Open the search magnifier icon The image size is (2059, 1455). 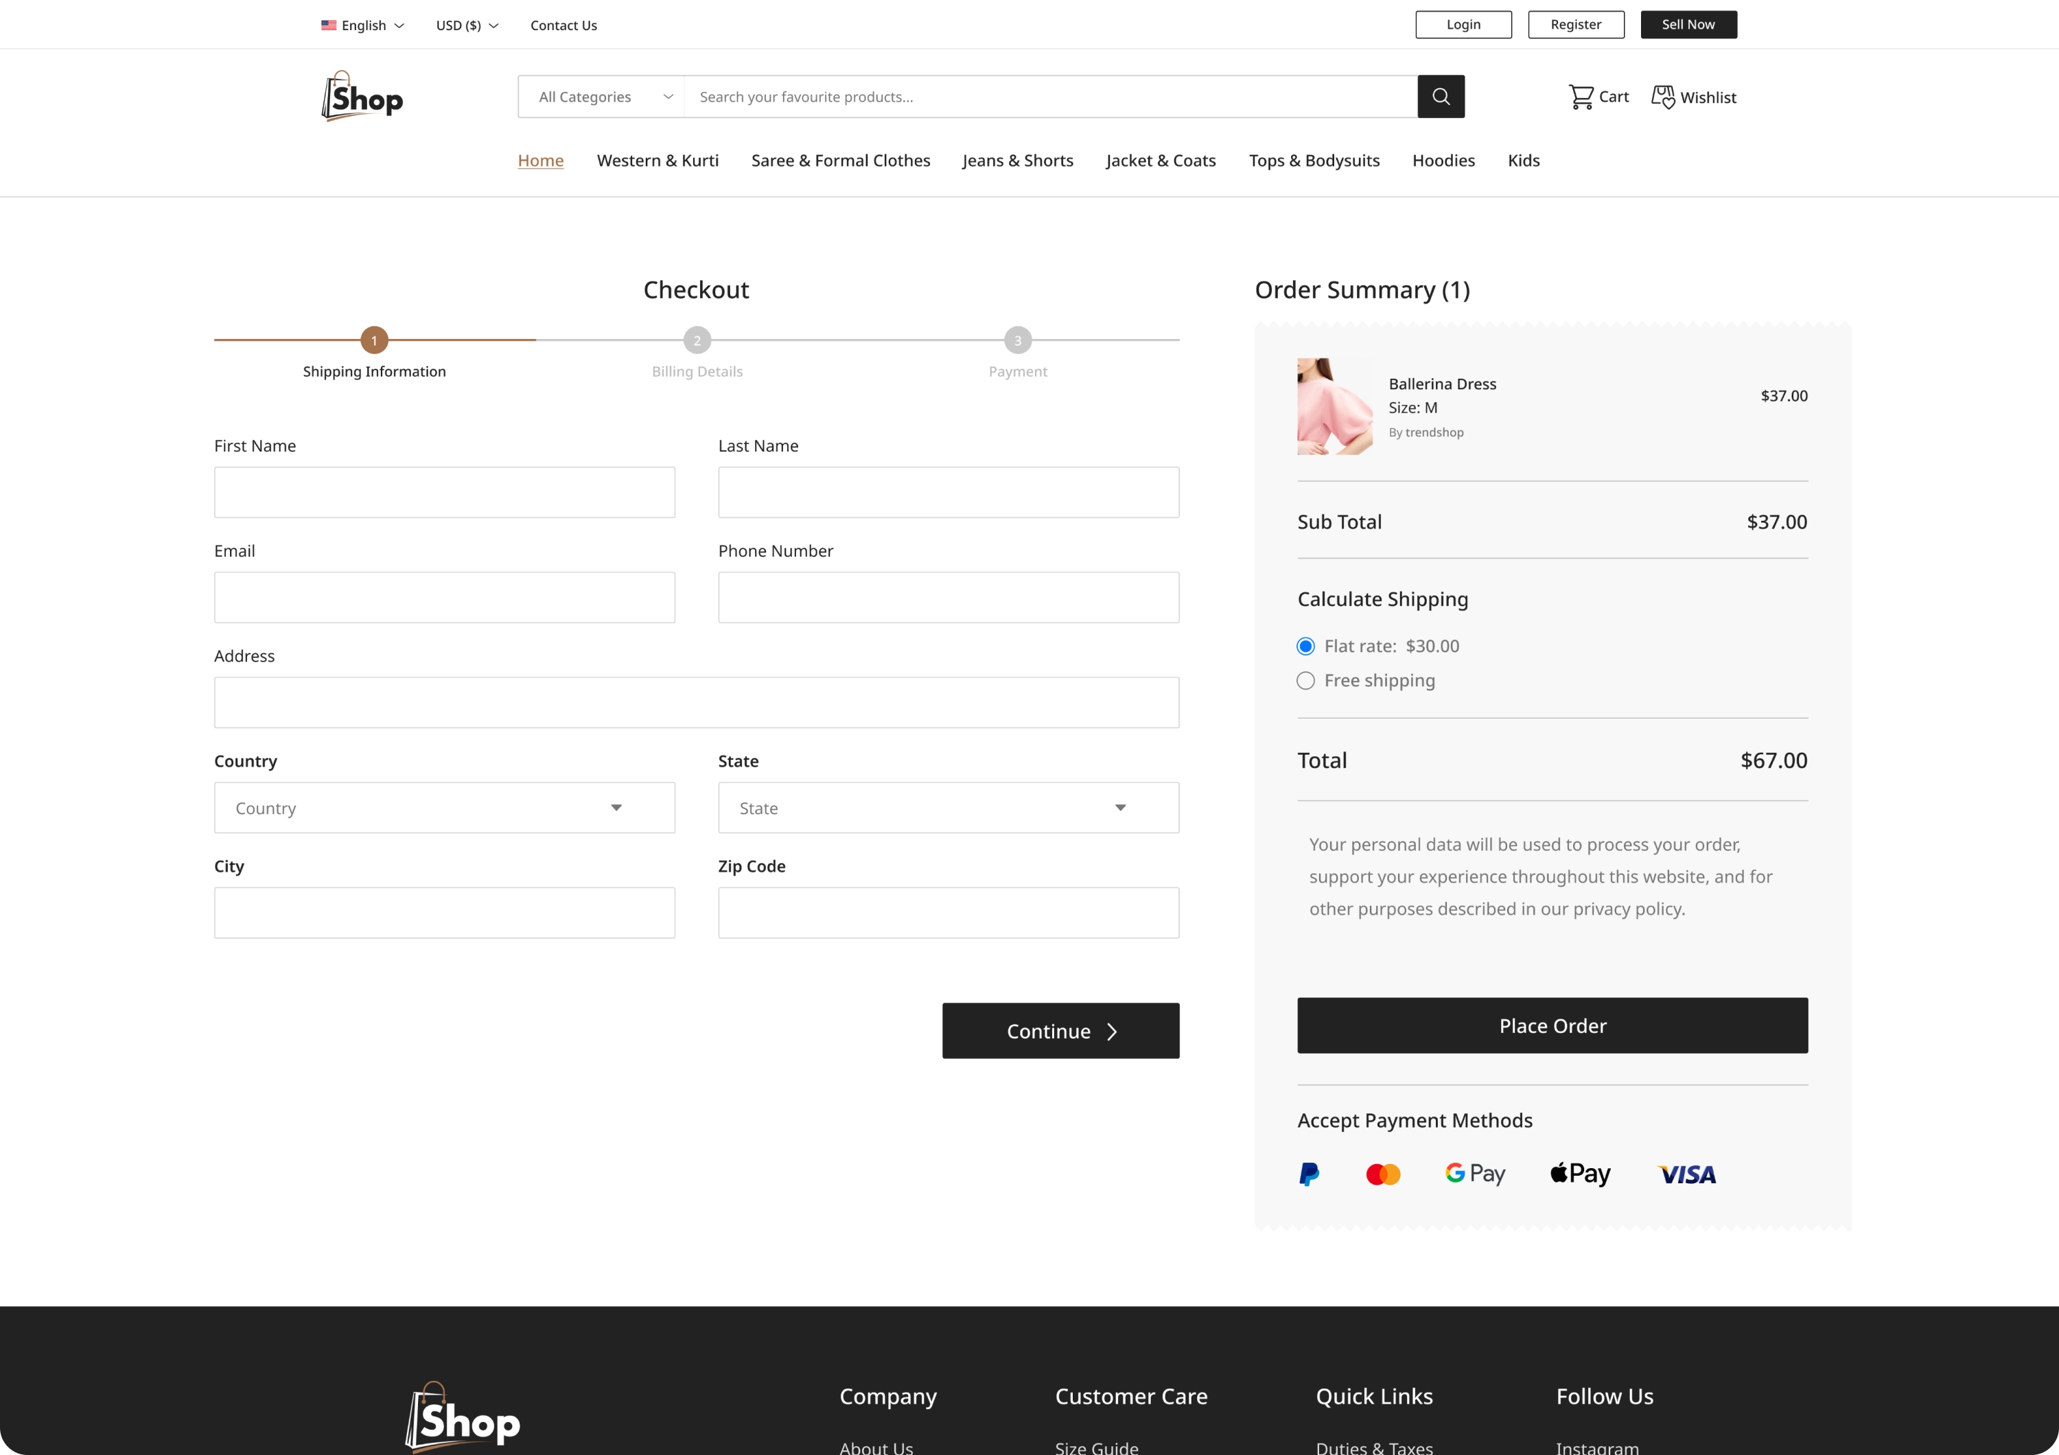coord(1440,96)
